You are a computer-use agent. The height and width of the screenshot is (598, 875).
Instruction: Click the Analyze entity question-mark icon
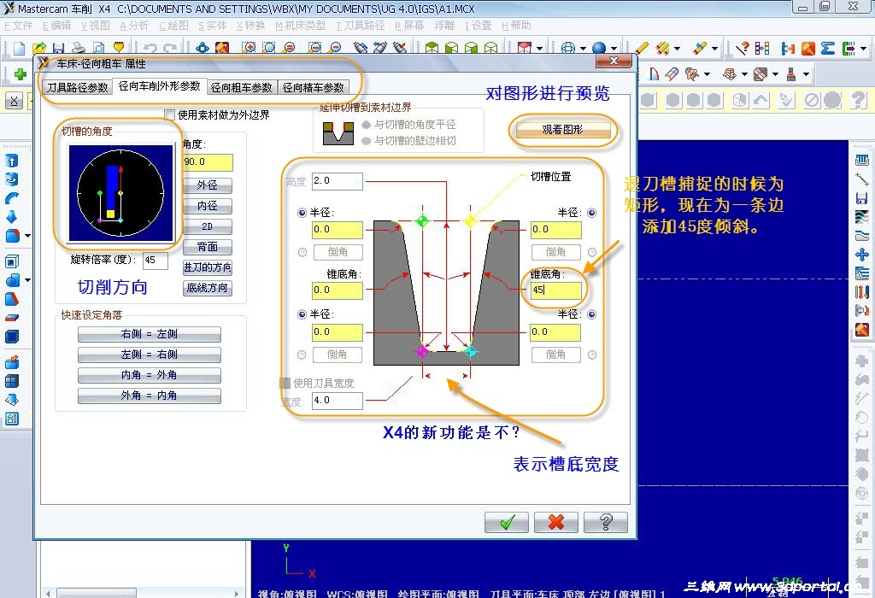pyautogui.click(x=743, y=49)
